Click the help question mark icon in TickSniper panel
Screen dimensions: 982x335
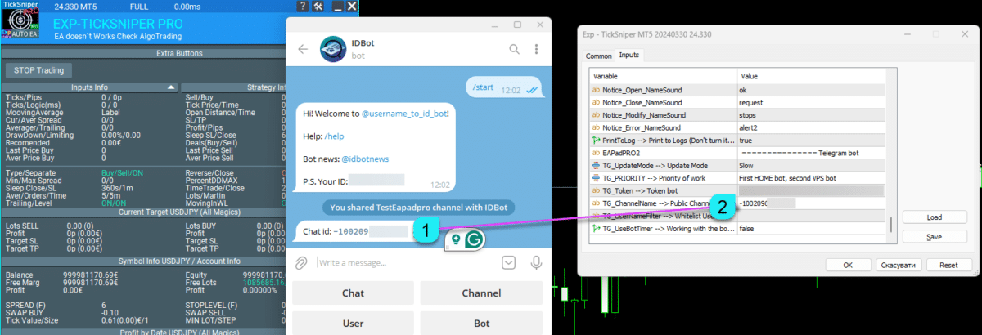302,7
